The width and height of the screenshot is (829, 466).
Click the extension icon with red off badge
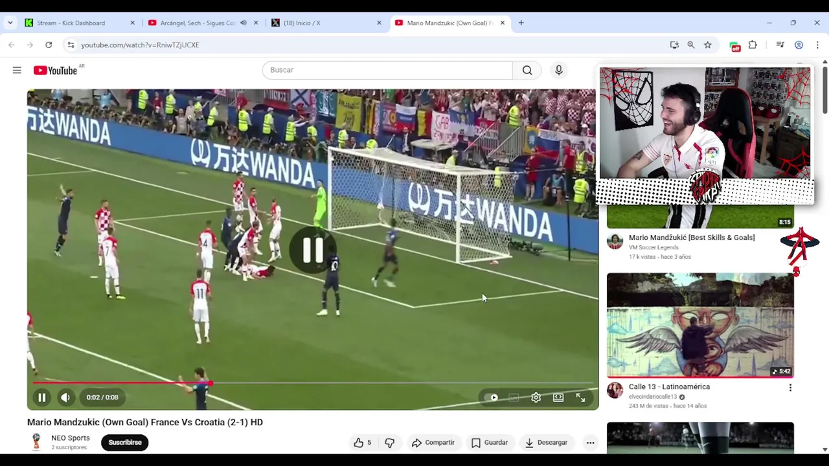point(734,45)
